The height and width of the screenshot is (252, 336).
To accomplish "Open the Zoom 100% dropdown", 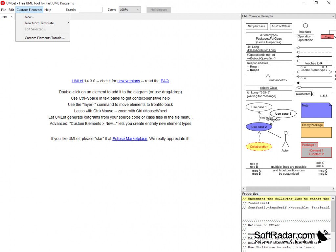I will pos(130,10).
